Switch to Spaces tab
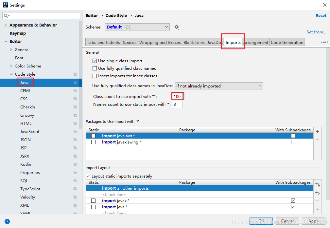The image size is (330, 228). coord(130,42)
